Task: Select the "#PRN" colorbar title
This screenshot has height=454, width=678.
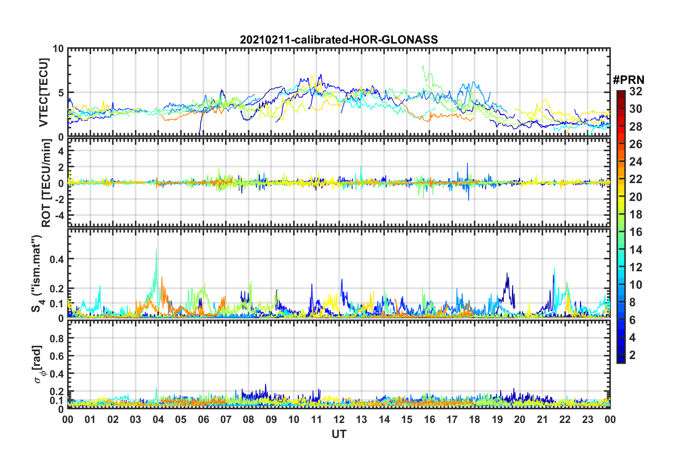Action: coord(628,80)
